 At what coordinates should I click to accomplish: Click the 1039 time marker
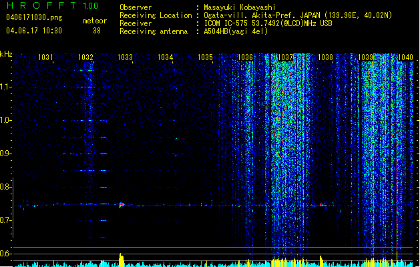pyautogui.click(x=366, y=57)
